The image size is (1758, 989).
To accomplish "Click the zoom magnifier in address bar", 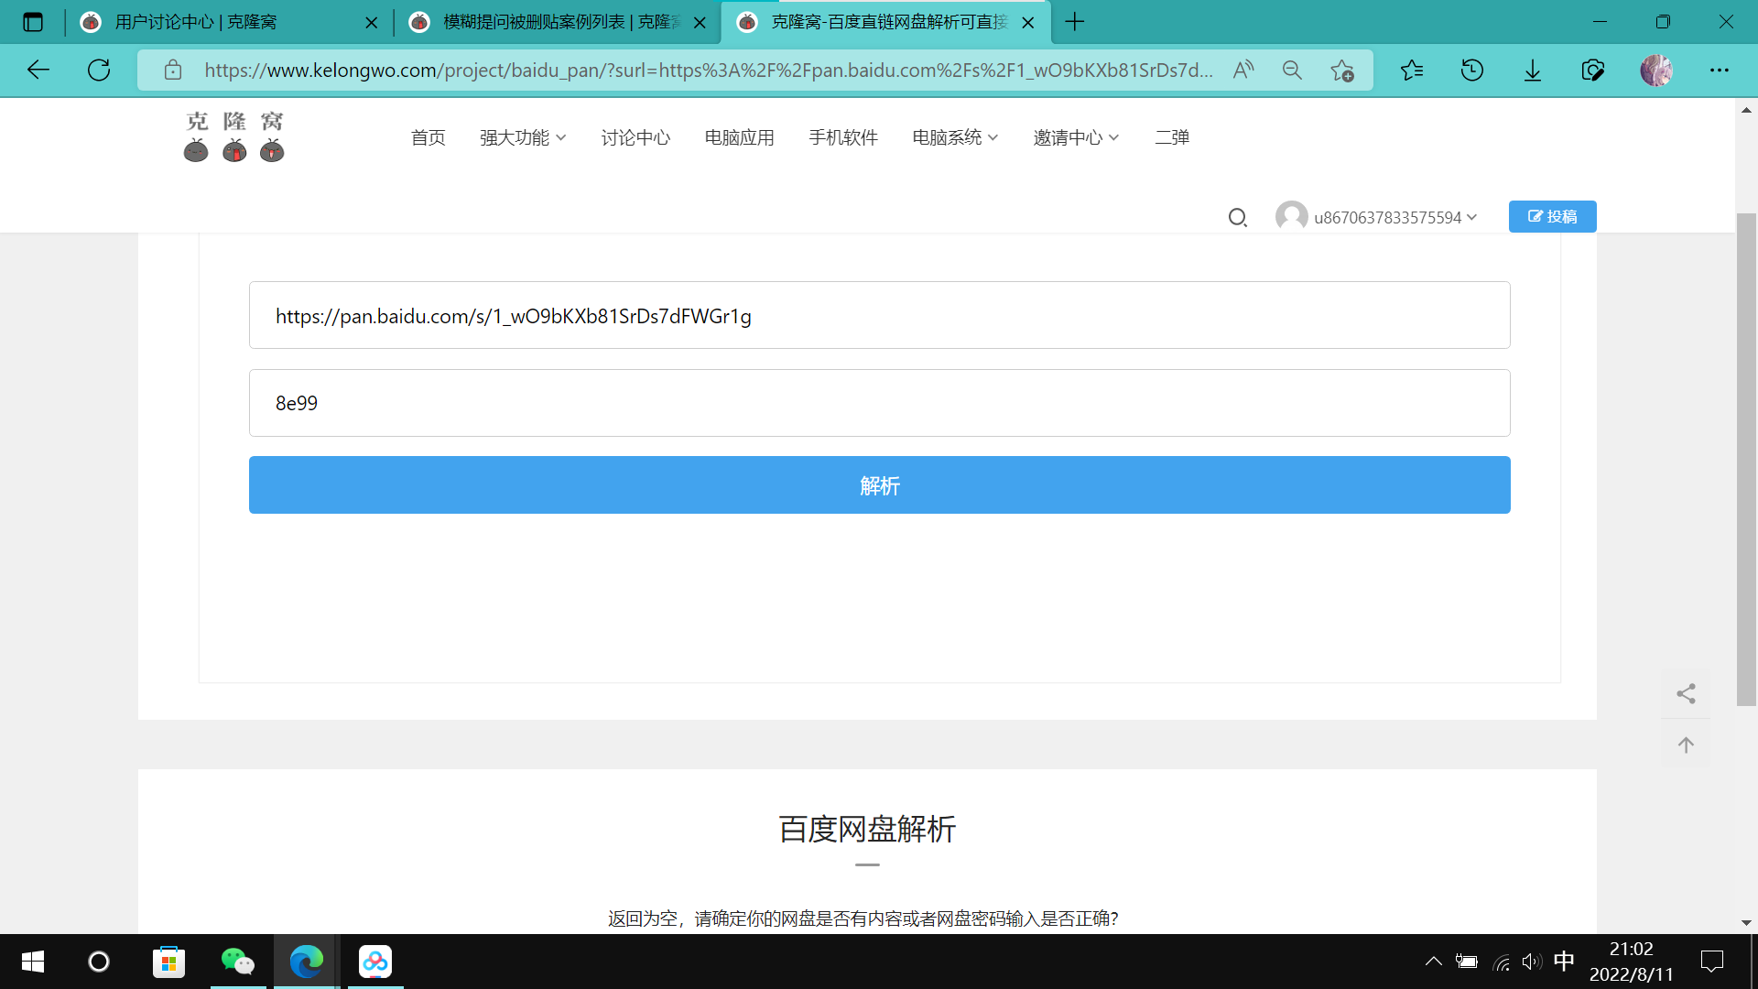I will [1292, 70].
